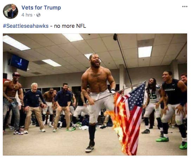Click the Vets for Trump profile picture
This screenshot has height=158, width=191.
click(x=11, y=11)
